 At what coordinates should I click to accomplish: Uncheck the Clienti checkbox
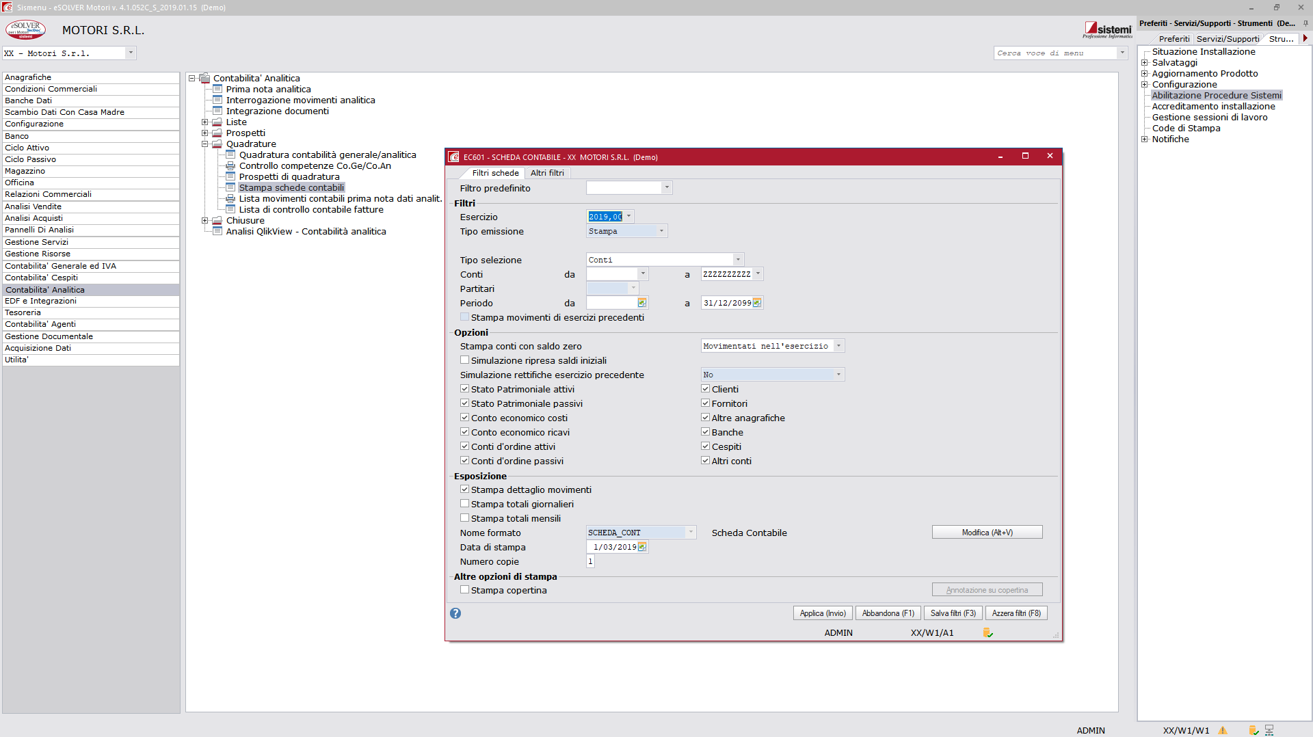click(x=706, y=389)
